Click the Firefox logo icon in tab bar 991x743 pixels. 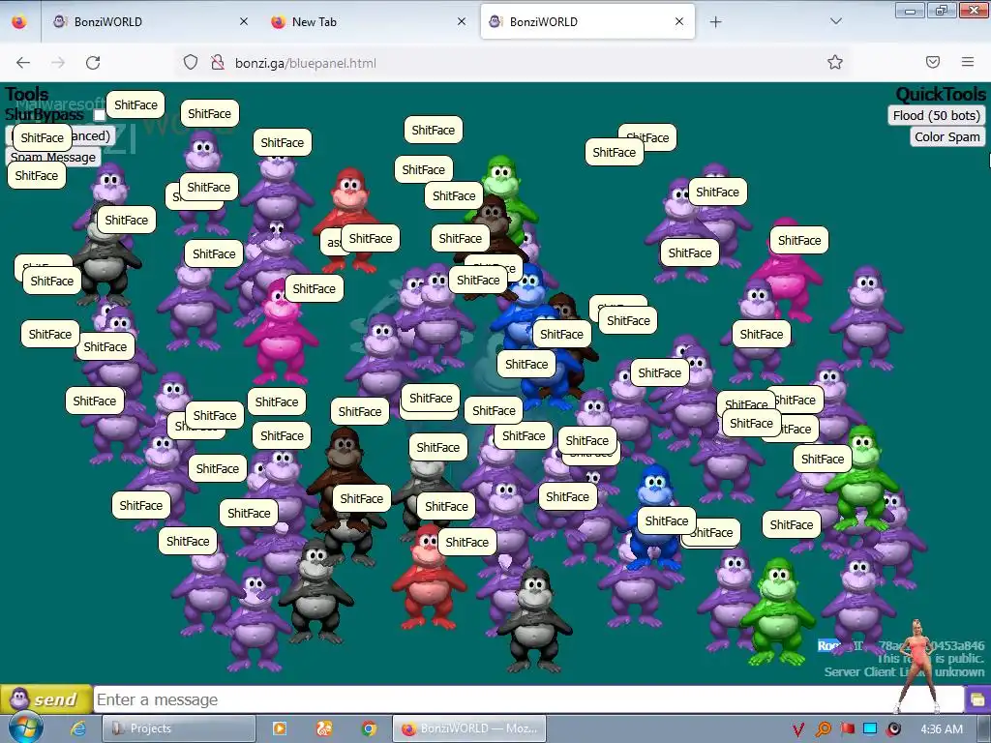click(x=19, y=21)
